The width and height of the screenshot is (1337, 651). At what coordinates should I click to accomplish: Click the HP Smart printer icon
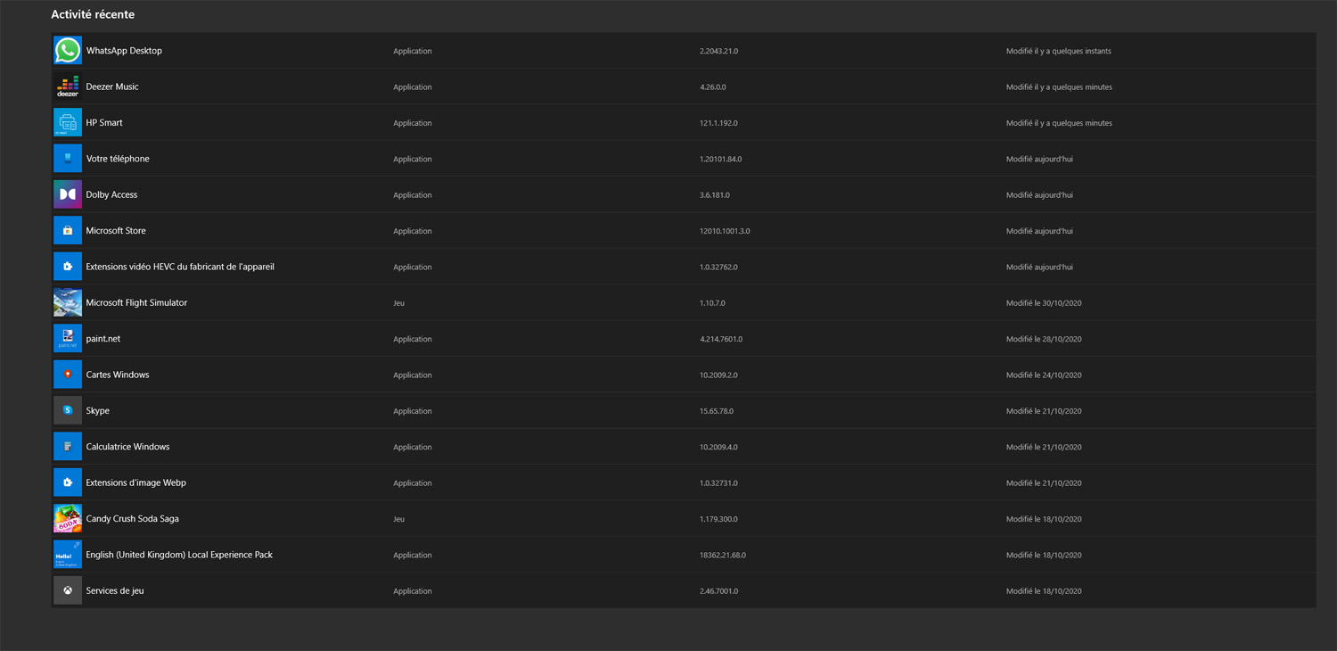(68, 122)
